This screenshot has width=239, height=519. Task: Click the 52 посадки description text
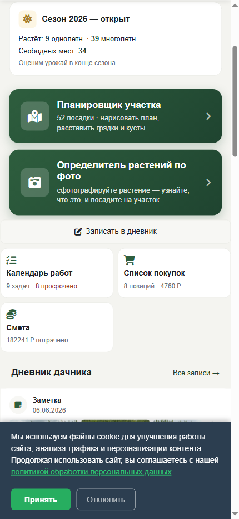click(x=109, y=123)
